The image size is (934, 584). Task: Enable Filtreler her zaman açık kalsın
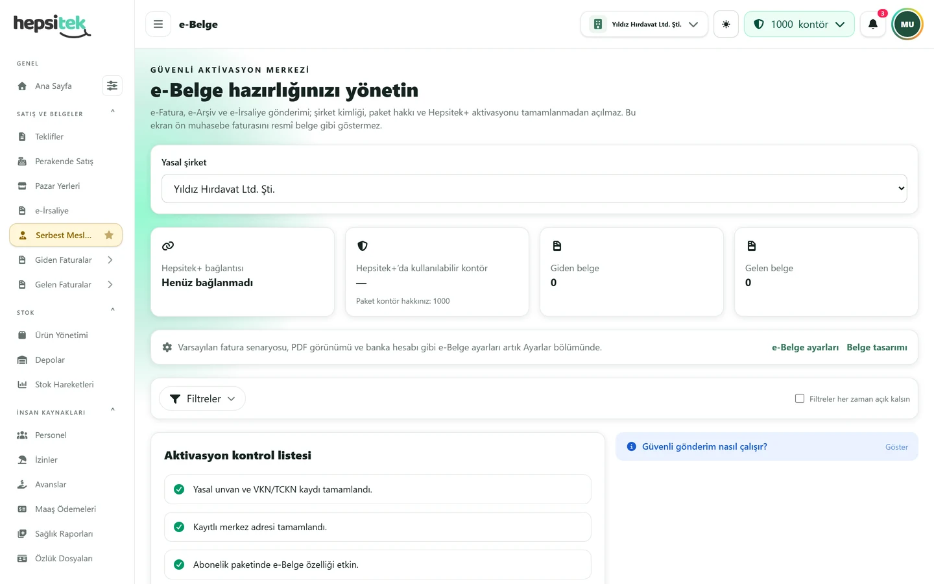click(800, 398)
